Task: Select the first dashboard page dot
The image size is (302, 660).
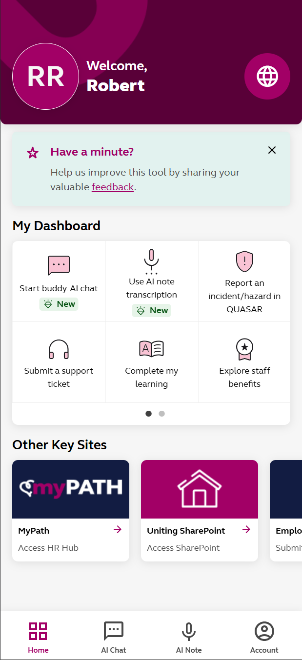Action: coord(148,414)
